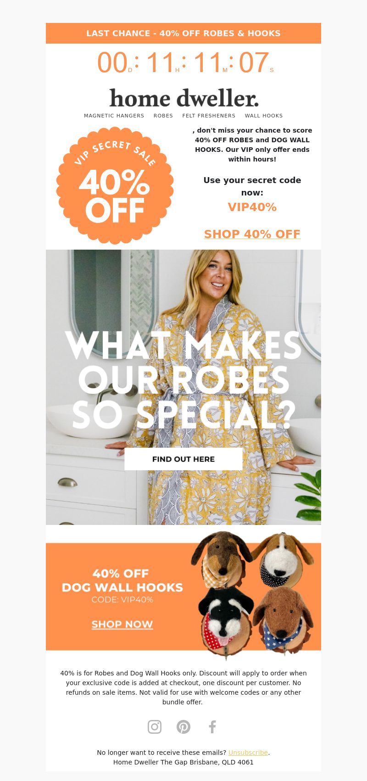Click the VIP40% secret code text
Screen dimensions: 367x781
pyautogui.click(x=252, y=207)
